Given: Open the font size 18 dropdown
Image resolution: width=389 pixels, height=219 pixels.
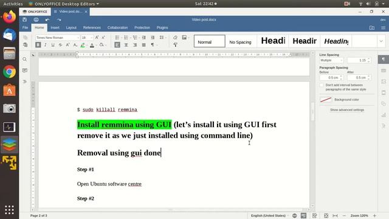Looking at the screenshot, I should [x=92, y=38].
